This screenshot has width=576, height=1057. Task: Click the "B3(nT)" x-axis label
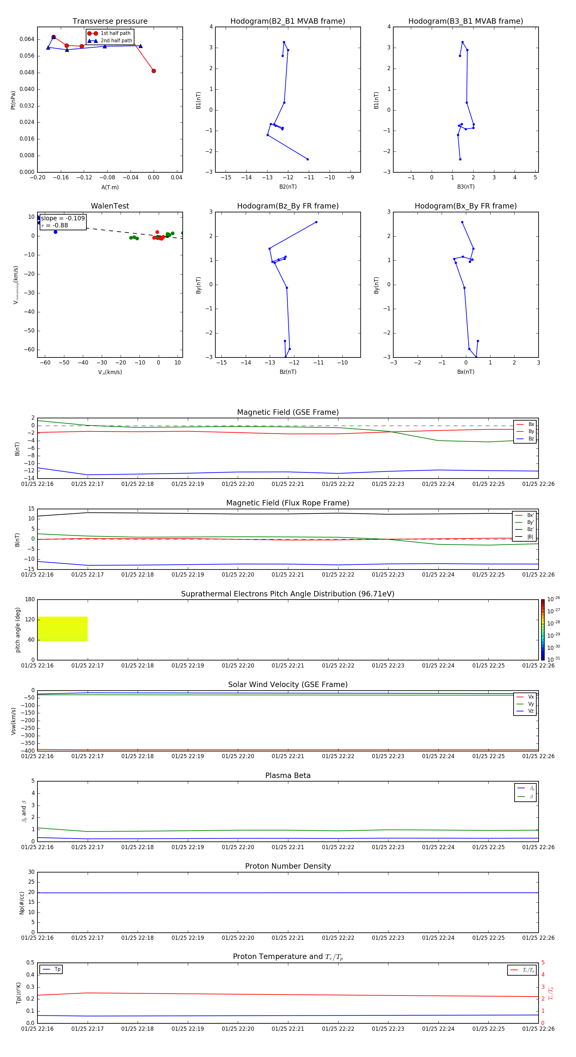click(x=466, y=187)
